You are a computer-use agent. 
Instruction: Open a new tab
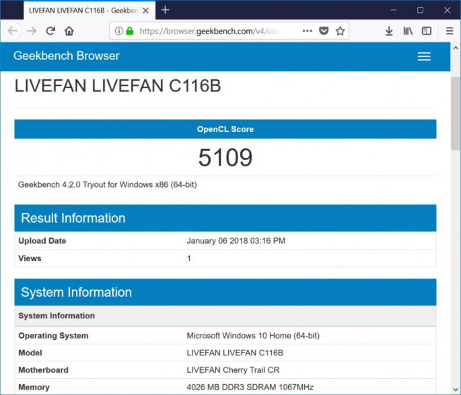click(166, 10)
